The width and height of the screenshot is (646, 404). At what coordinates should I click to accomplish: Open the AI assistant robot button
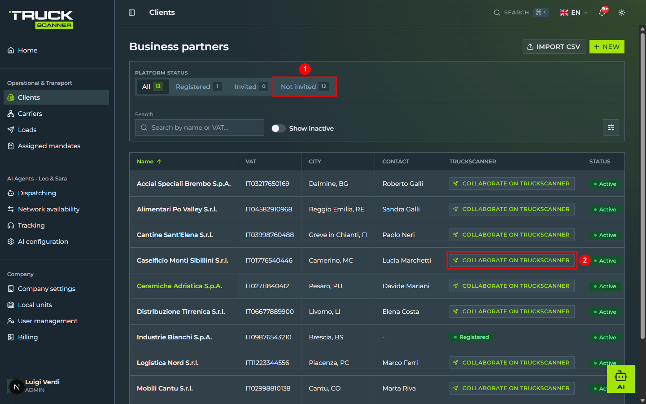point(621,379)
